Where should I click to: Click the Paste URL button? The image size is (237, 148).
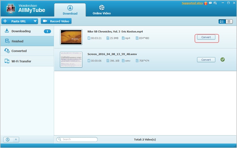point(17,21)
